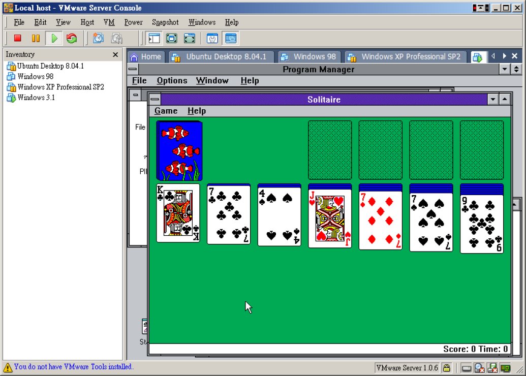Take a snapshot of the VM
526x376 pixels.
click(98, 38)
